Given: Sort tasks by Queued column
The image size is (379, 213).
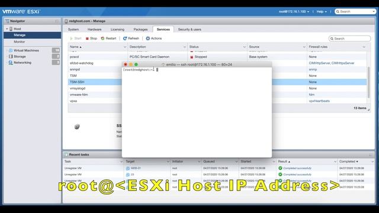Looking at the screenshot, I should coord(209,162).
